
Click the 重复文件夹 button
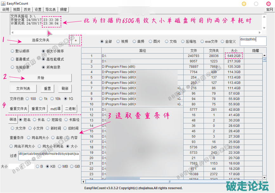tap(18, 109)
